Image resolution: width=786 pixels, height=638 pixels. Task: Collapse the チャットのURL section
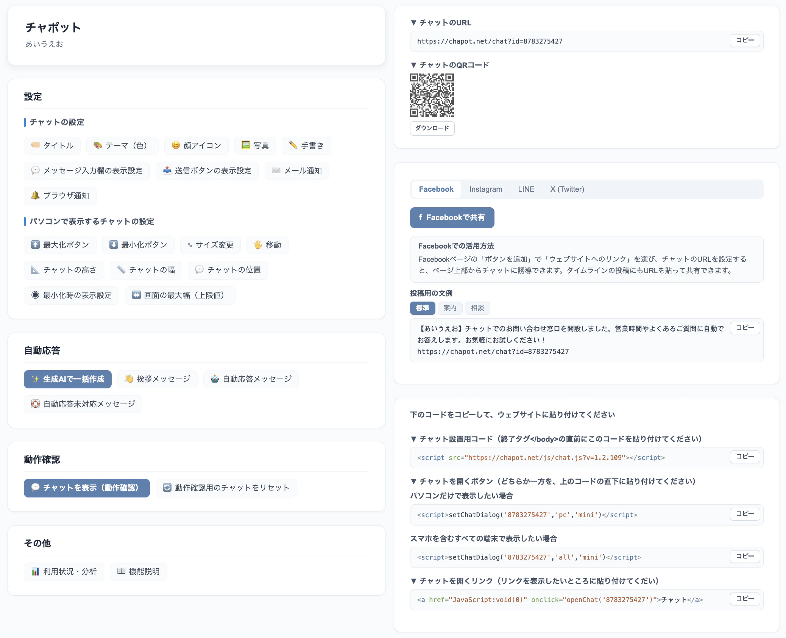click(x=441, y=23)
